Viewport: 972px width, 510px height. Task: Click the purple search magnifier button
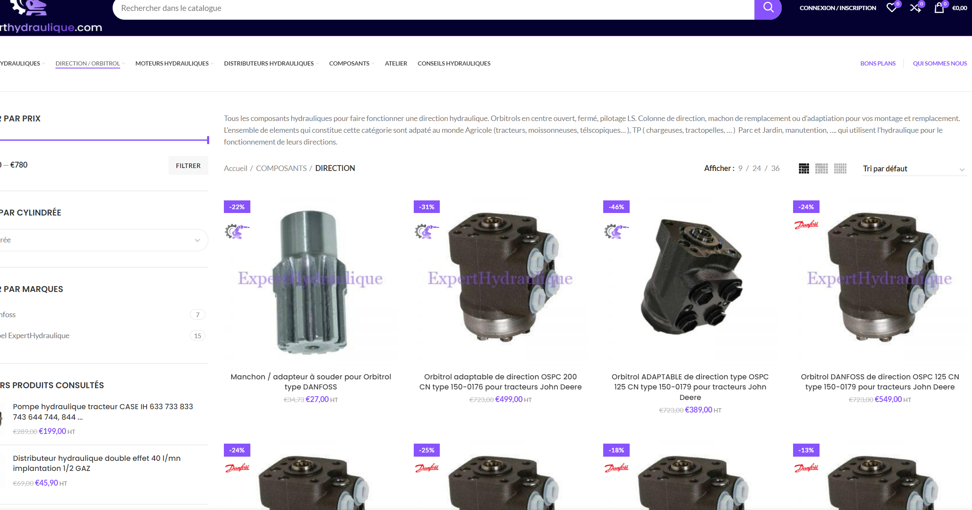coord(768,8)
